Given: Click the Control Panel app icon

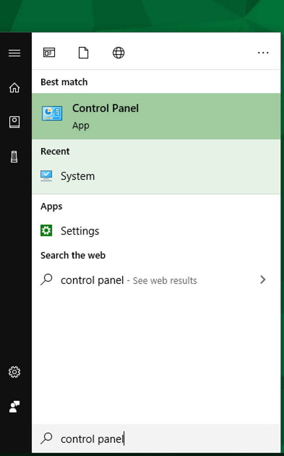Looking at the screenshot, I should (x=52, y=113).
